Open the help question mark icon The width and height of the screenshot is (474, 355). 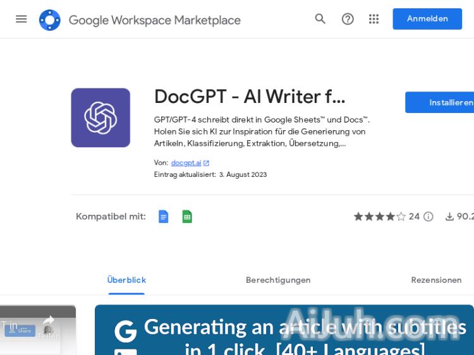pyautogui.click(x=348, y=20)
